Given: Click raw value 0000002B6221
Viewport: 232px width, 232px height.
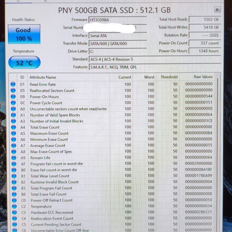Looking at the screenshot, I should (199, 212).
